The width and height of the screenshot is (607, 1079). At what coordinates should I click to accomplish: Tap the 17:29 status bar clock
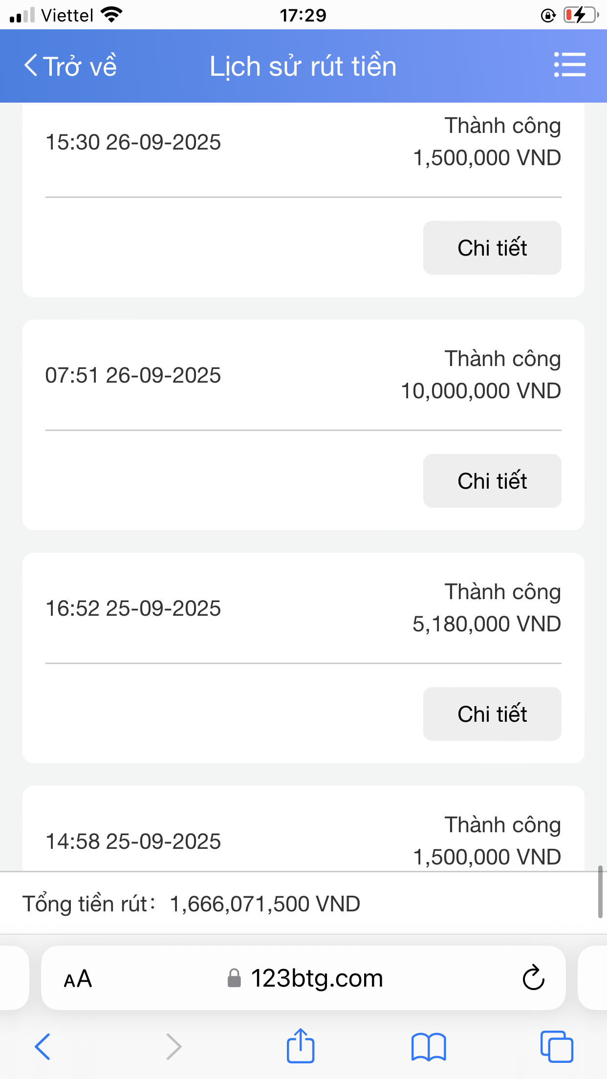click(x=303, y=15)
